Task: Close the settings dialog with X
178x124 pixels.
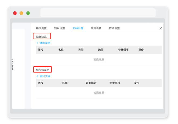Action: pyautogui.click(x=160, y=28)
